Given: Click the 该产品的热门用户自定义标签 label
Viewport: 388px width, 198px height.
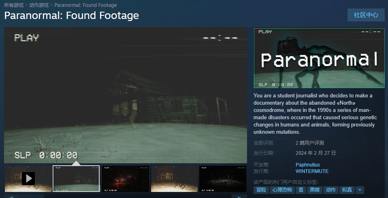Looking at the screenshot, I should click(x=286, y=183).
